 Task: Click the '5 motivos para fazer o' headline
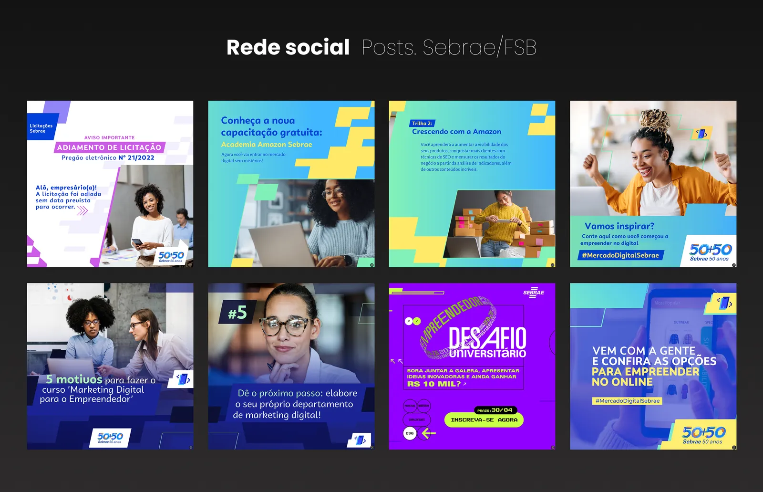click(101, 379)
